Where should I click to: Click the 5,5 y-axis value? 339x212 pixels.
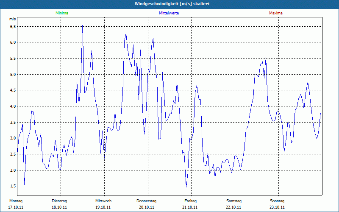tap(13, 59)
